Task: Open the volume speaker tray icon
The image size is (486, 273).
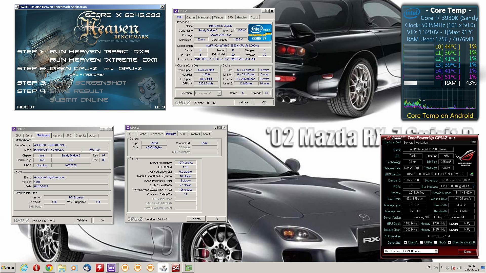Action: tap(448, 268)
